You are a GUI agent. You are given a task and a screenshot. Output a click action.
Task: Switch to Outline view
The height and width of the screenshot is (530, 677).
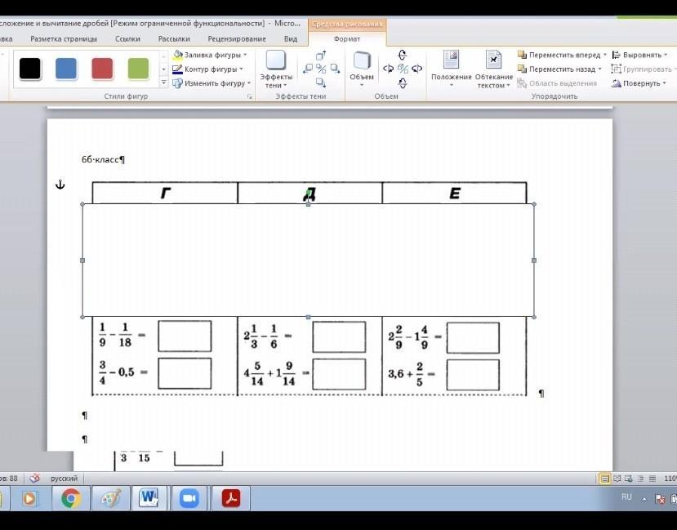tap(641, 479)
